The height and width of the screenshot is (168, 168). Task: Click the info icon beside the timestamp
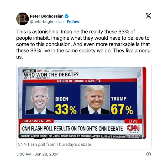click(x=148, y=154)
